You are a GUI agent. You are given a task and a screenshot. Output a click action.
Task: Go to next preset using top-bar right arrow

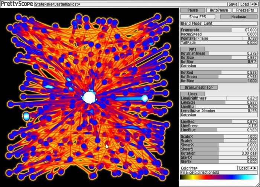(x=256, y=4)
